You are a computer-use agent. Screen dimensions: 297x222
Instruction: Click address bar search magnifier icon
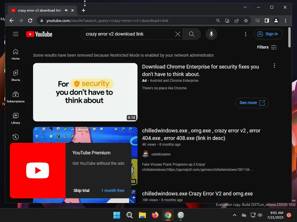click(218, 21)
